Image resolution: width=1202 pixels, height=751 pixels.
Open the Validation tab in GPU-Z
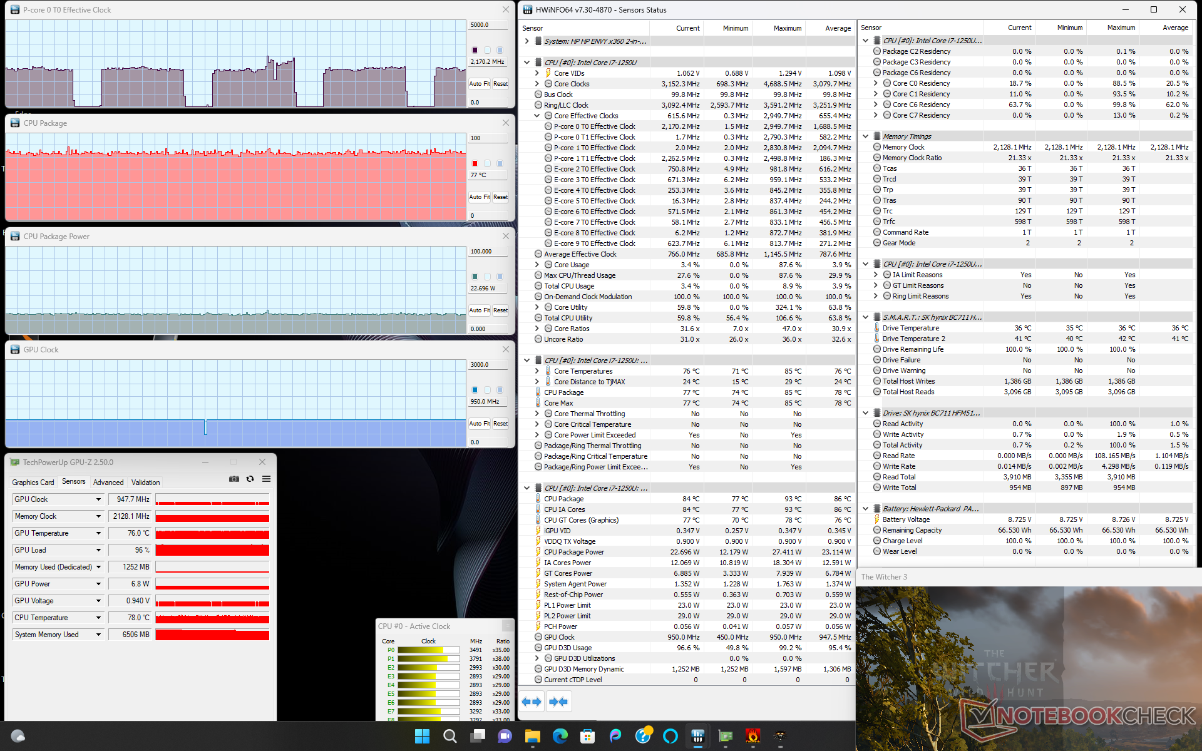tap(146, 483)
